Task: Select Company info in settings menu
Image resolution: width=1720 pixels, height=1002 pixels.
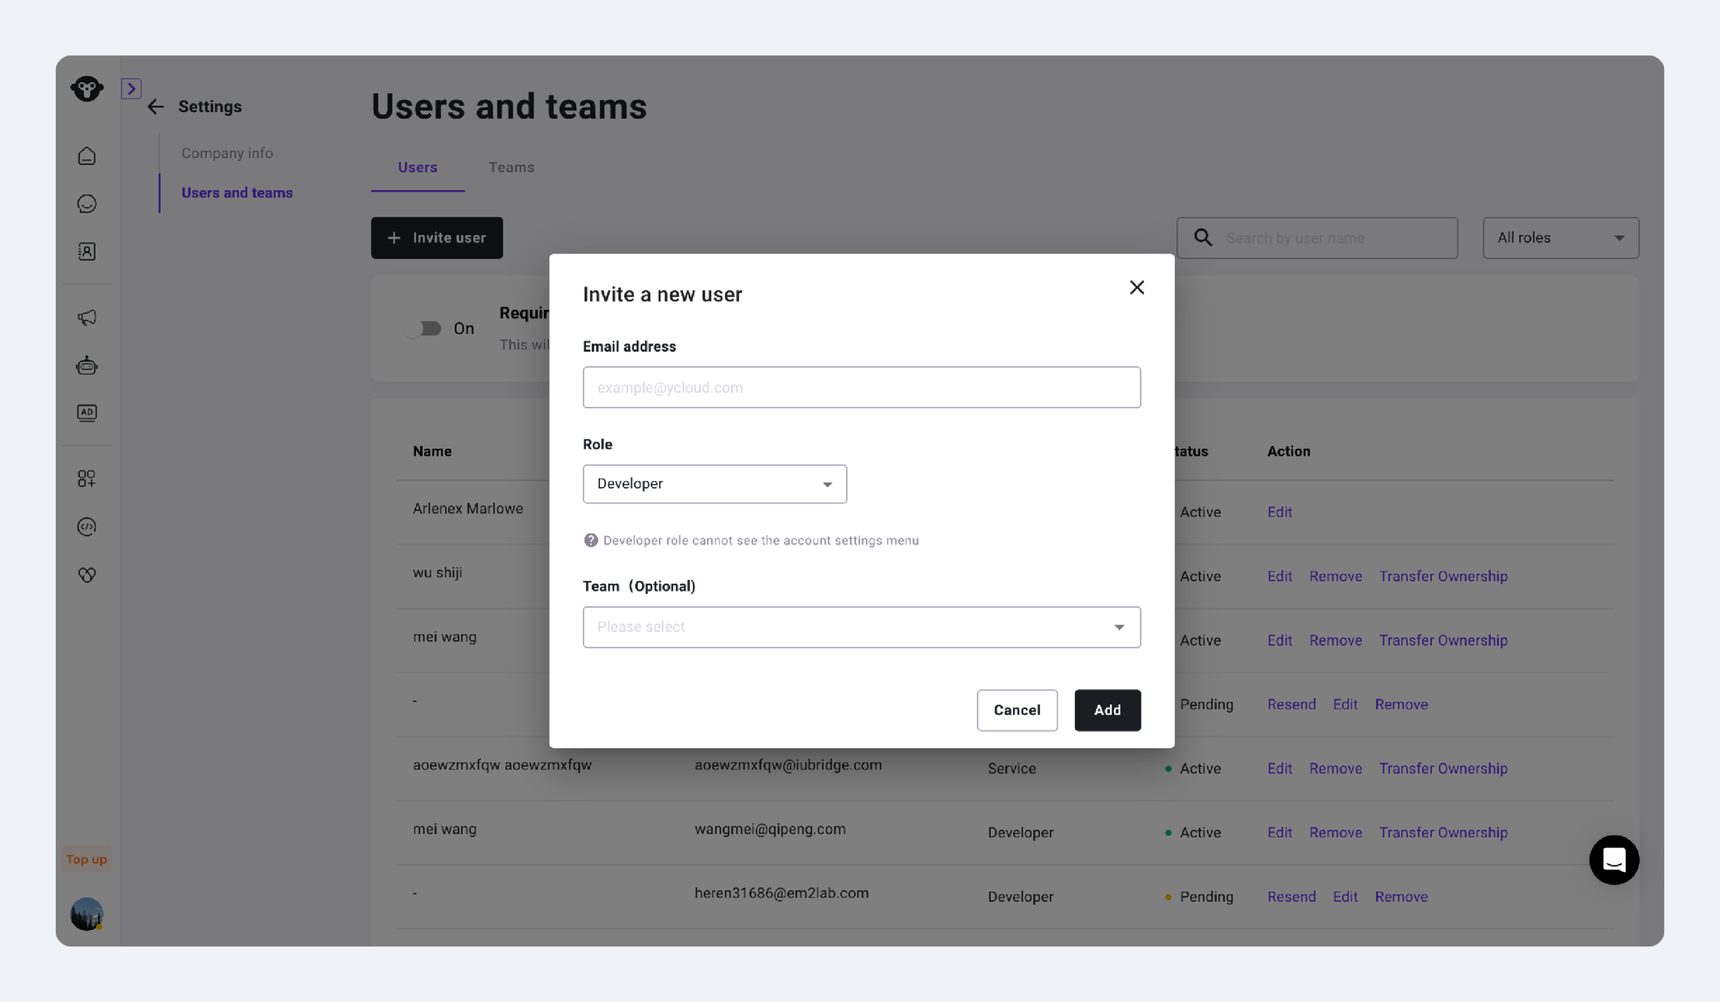Action: (x=227, y=153)
